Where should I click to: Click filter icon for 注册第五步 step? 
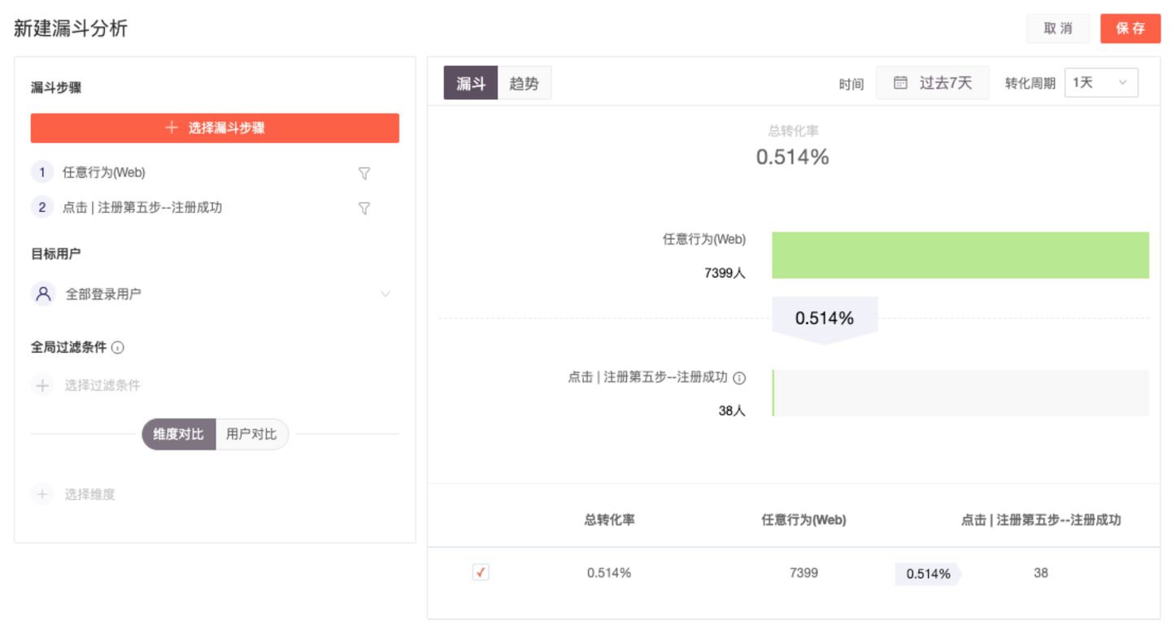[364, 208]
